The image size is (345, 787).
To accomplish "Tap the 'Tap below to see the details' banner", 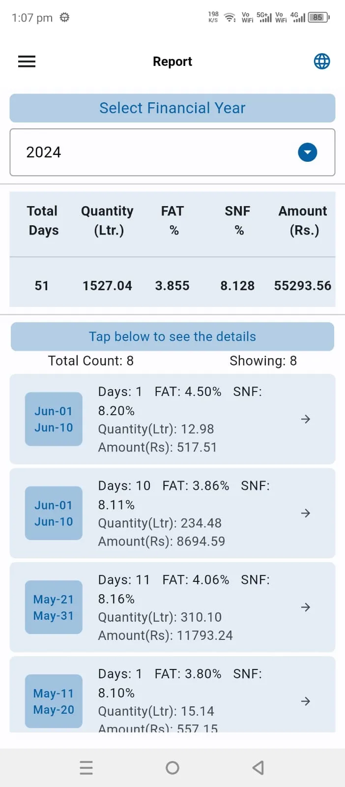I will 172,336.
